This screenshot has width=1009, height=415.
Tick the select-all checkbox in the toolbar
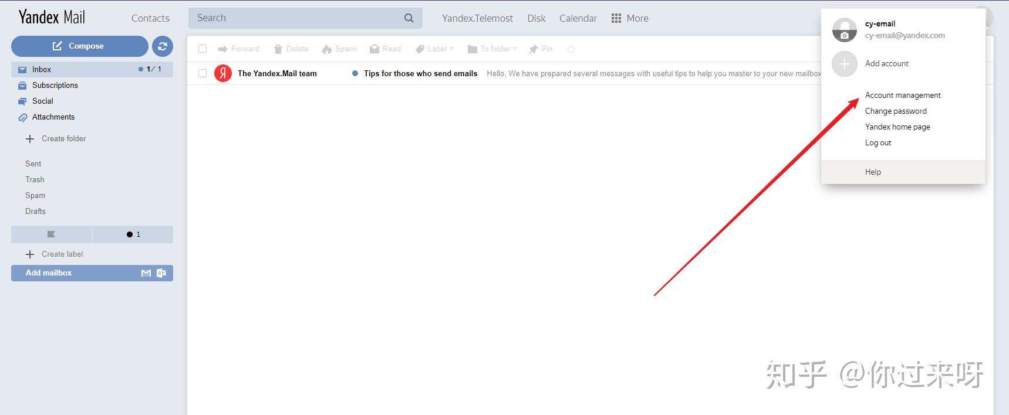203,49
